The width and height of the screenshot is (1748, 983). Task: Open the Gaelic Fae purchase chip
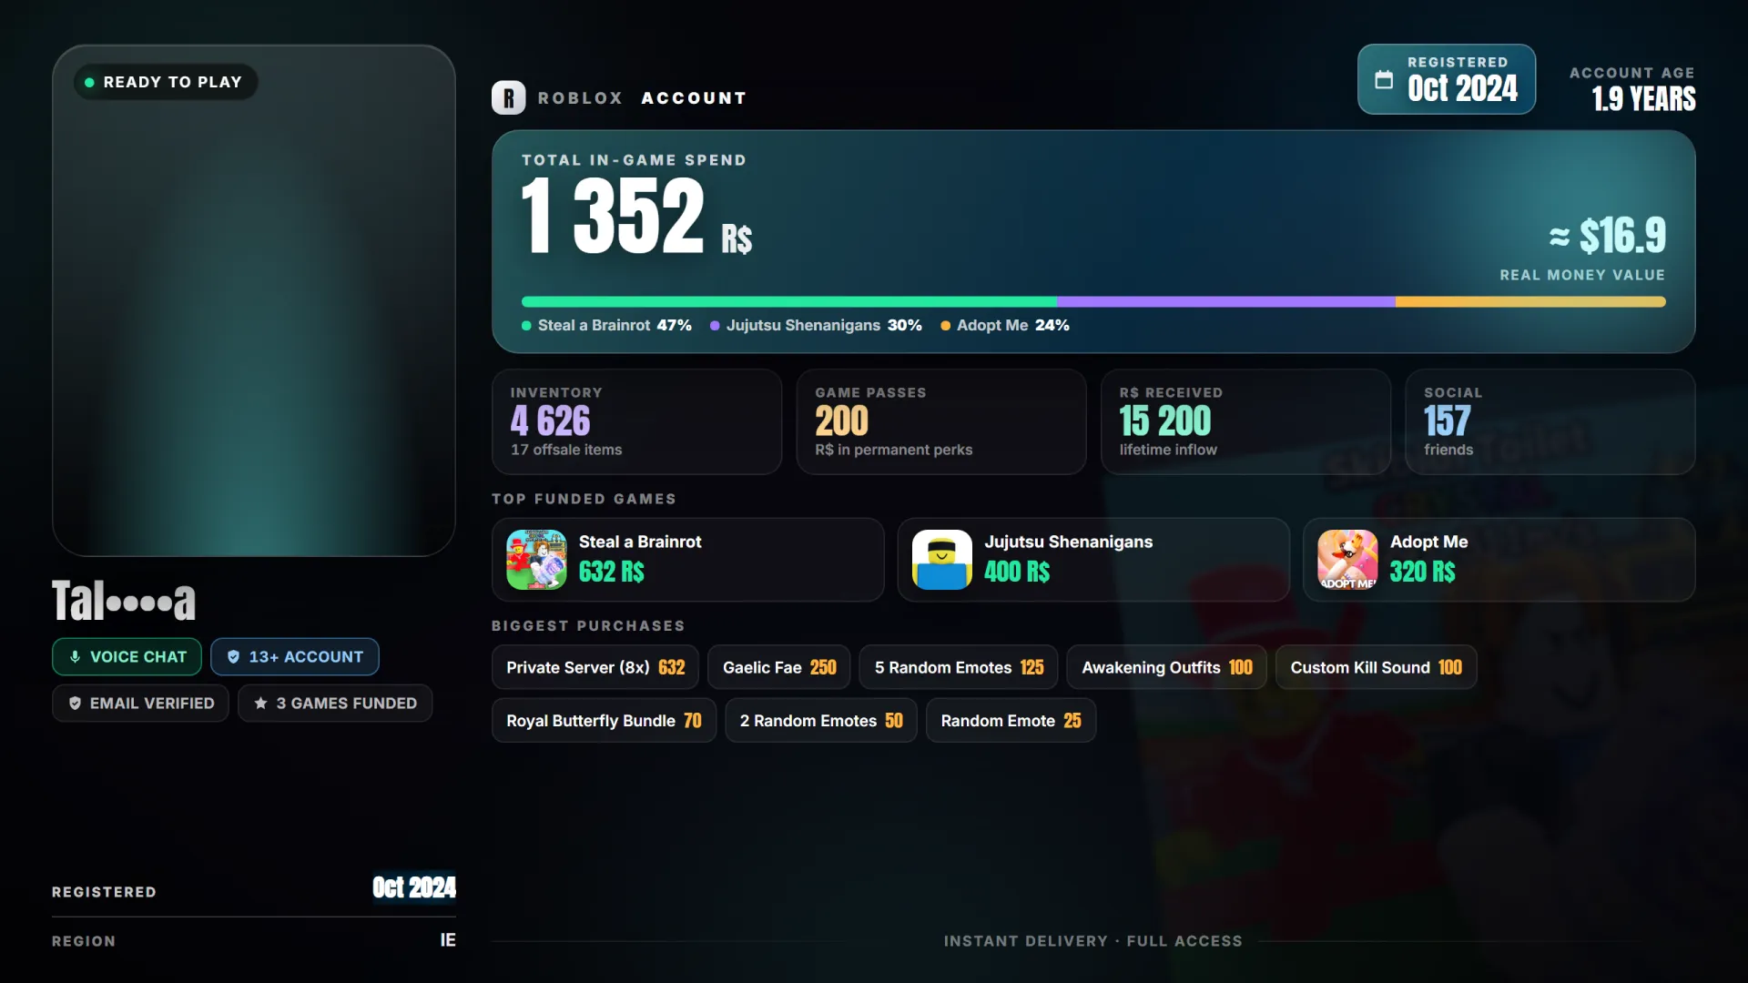click(779, 668)
